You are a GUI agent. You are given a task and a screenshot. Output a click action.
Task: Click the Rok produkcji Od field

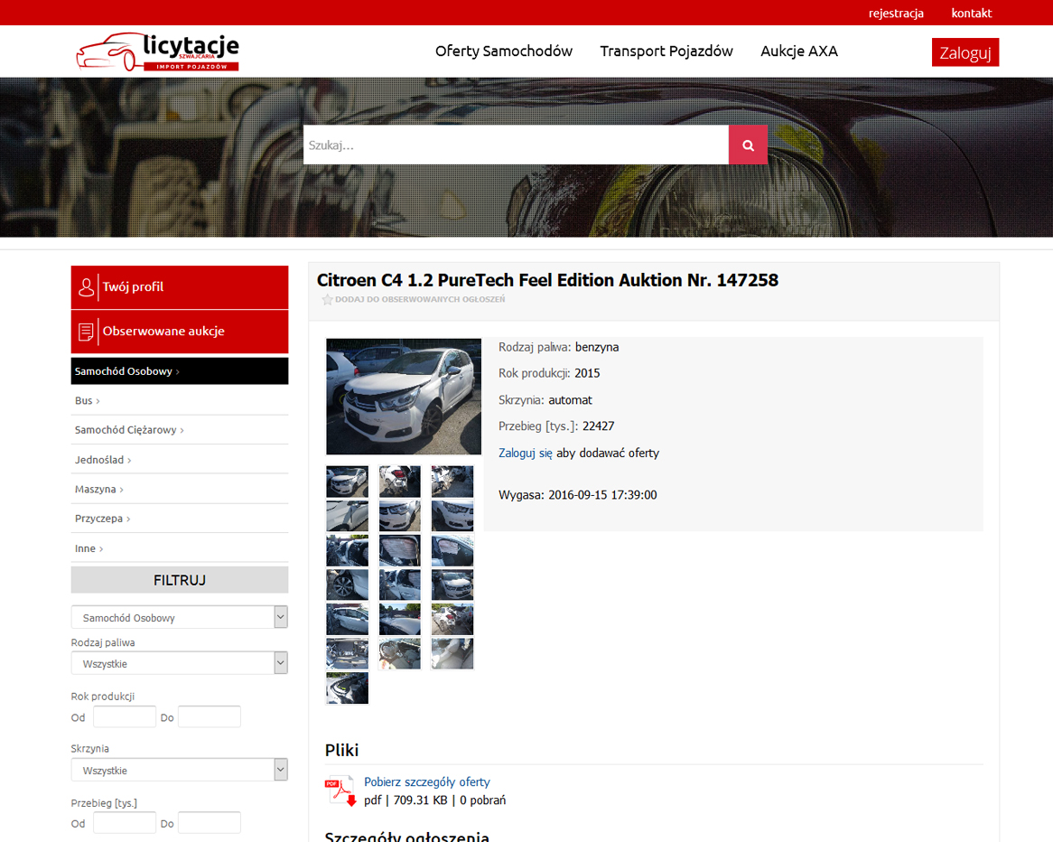[x=125, y=717]
